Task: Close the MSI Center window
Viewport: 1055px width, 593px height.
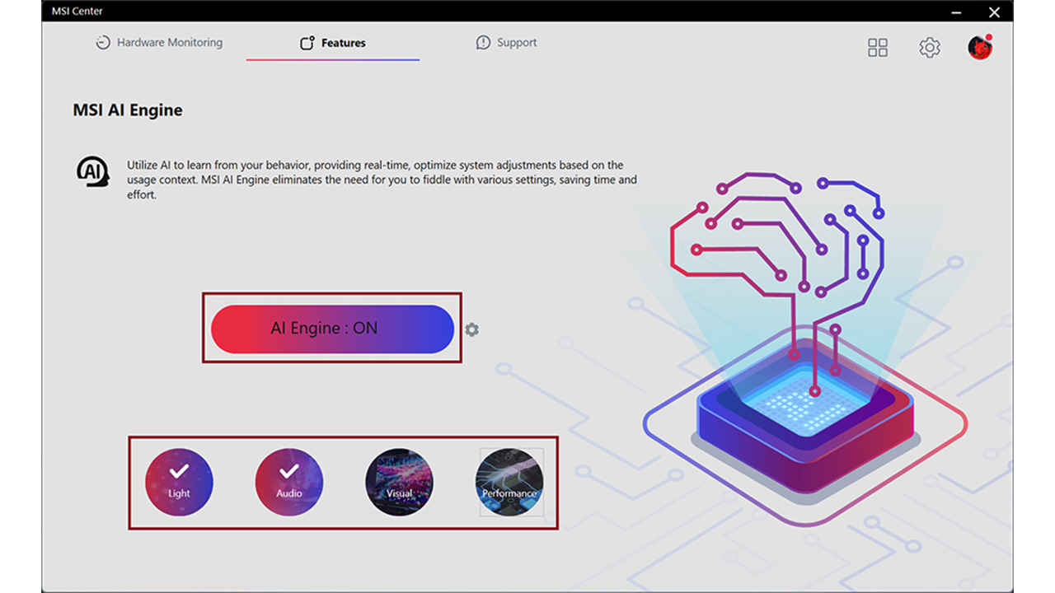Action: tap(994, 12)
